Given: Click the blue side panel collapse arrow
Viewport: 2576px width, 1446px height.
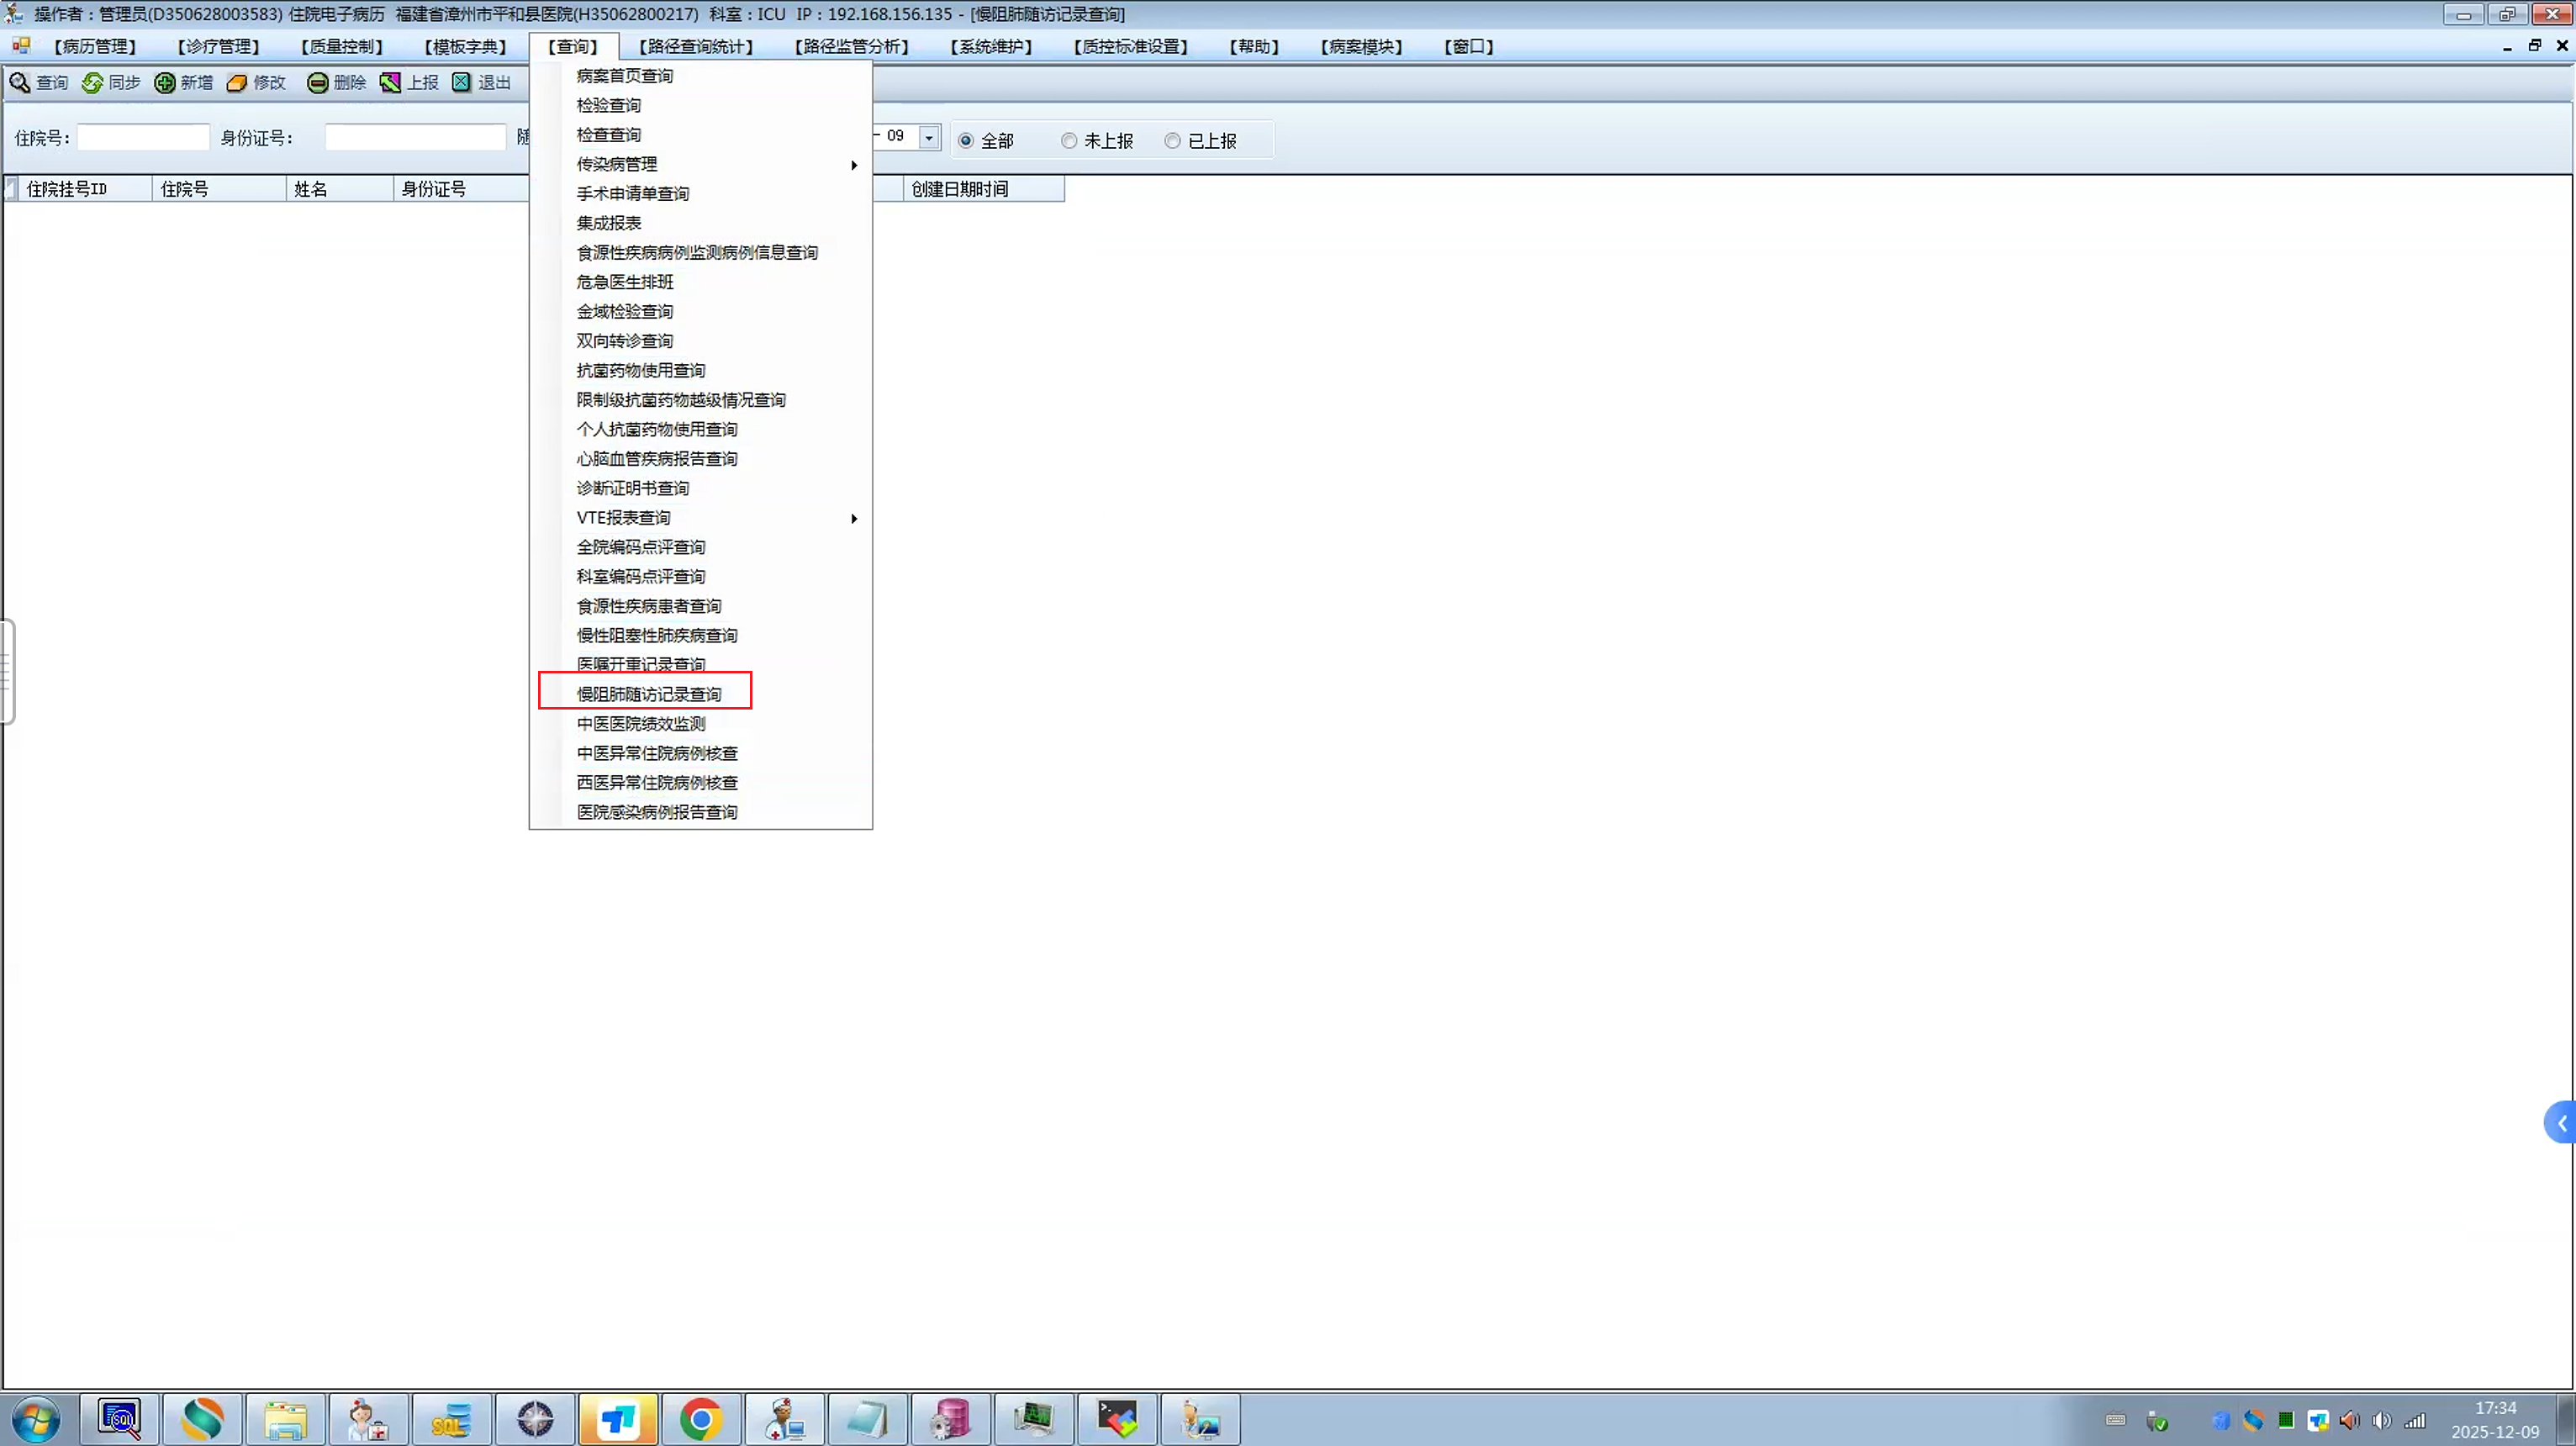Looking at the screenshot, I should coord(2562,1123).
